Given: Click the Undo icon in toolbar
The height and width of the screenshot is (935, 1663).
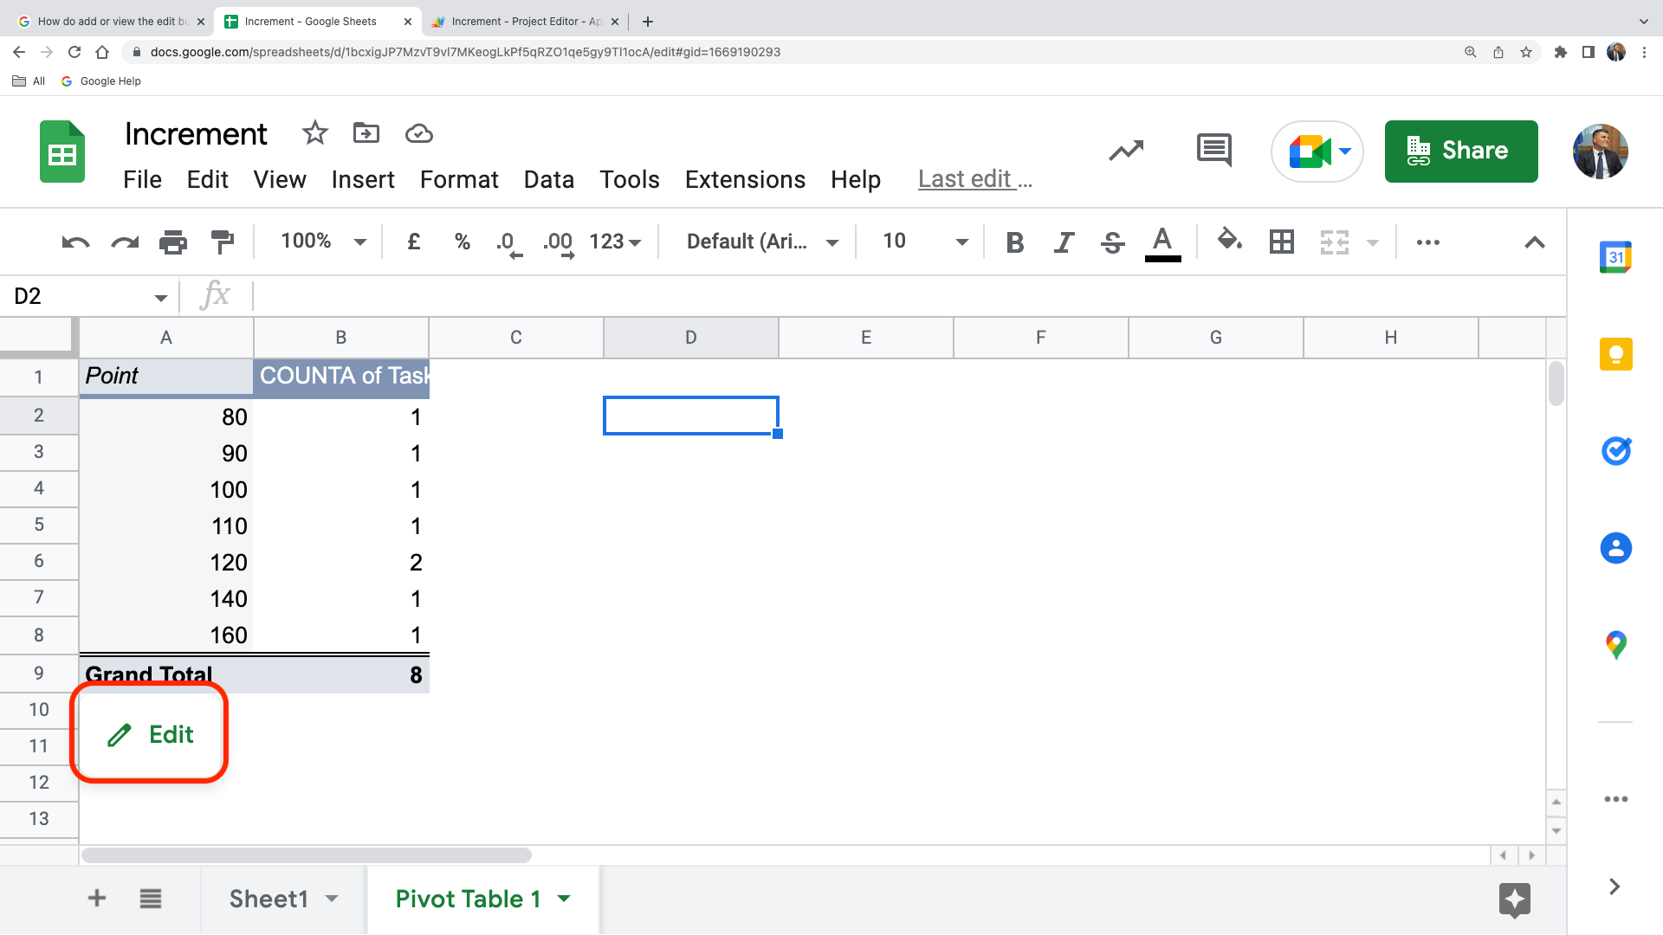Looking at the screenshot, I should [x=74, y=241].
